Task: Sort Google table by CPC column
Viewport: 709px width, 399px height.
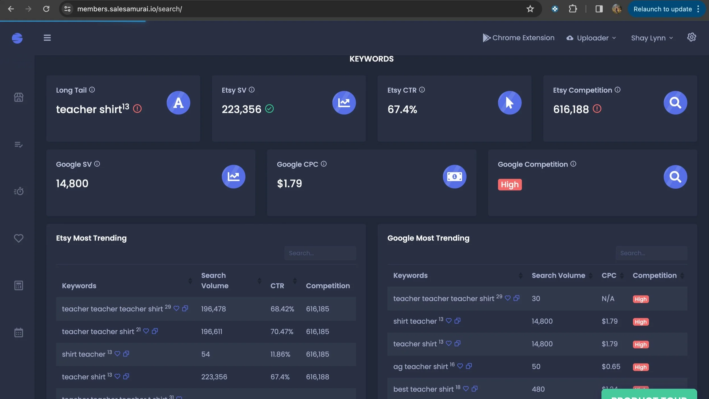Action: (609, 276)
